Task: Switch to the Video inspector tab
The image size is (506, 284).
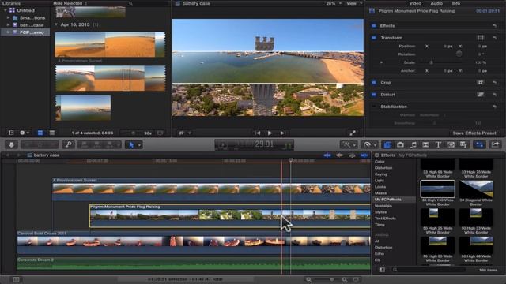Action: (x=415, y=3)
